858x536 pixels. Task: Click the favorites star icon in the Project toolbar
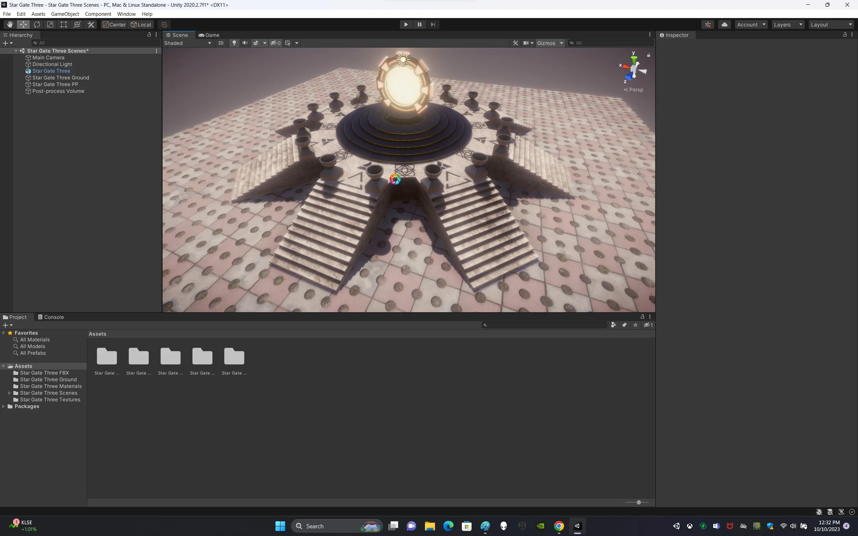(635, 325)
